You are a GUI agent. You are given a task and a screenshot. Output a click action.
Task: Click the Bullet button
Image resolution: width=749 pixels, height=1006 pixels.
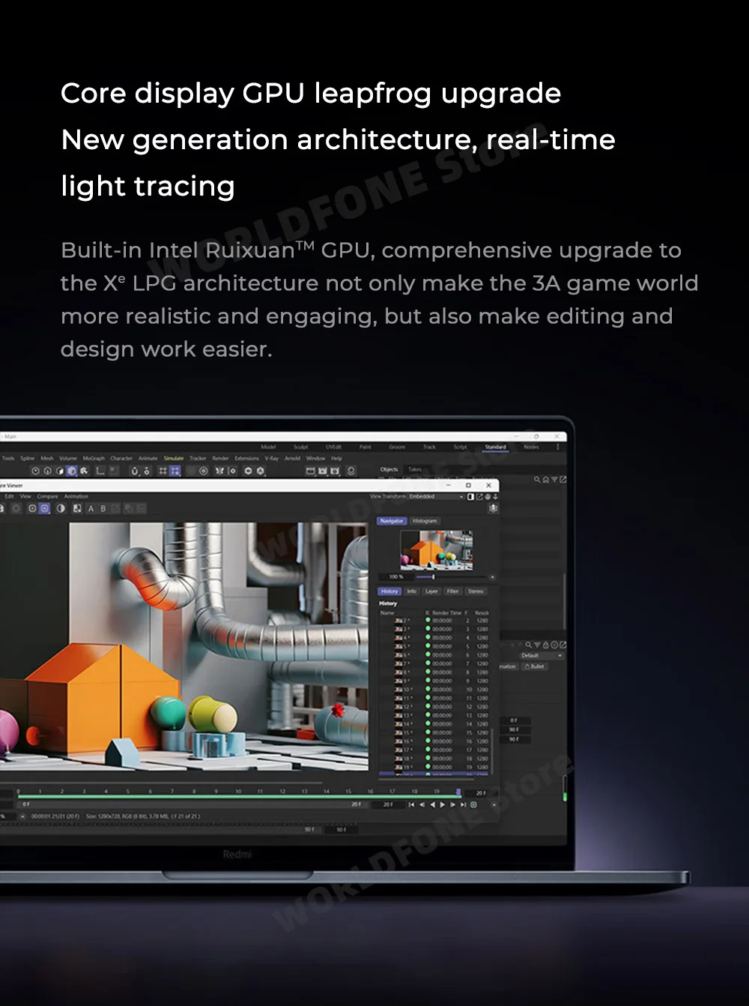(535, 666)
